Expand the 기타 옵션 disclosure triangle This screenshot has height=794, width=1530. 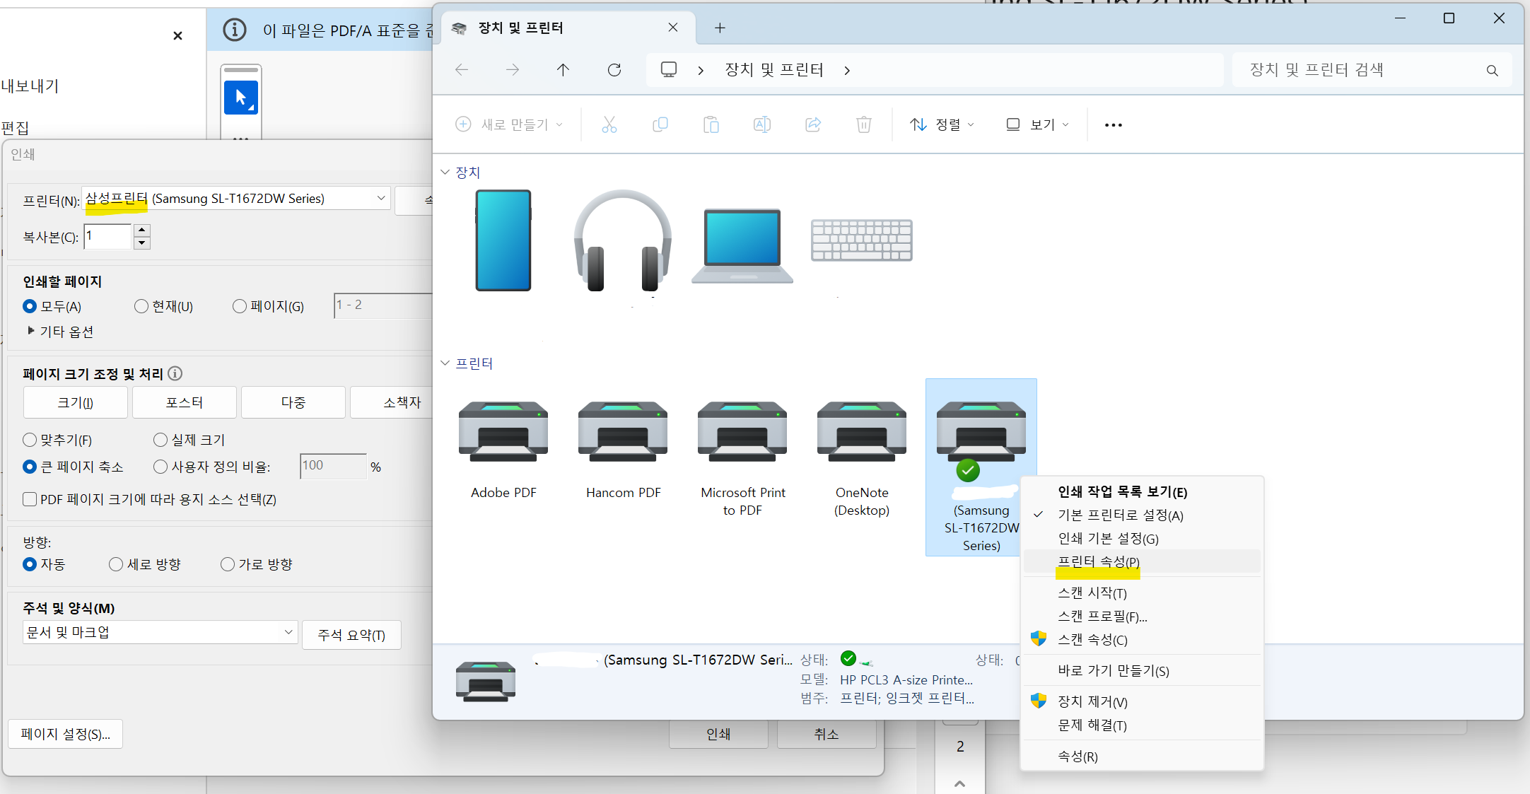(x=30, y=331)
